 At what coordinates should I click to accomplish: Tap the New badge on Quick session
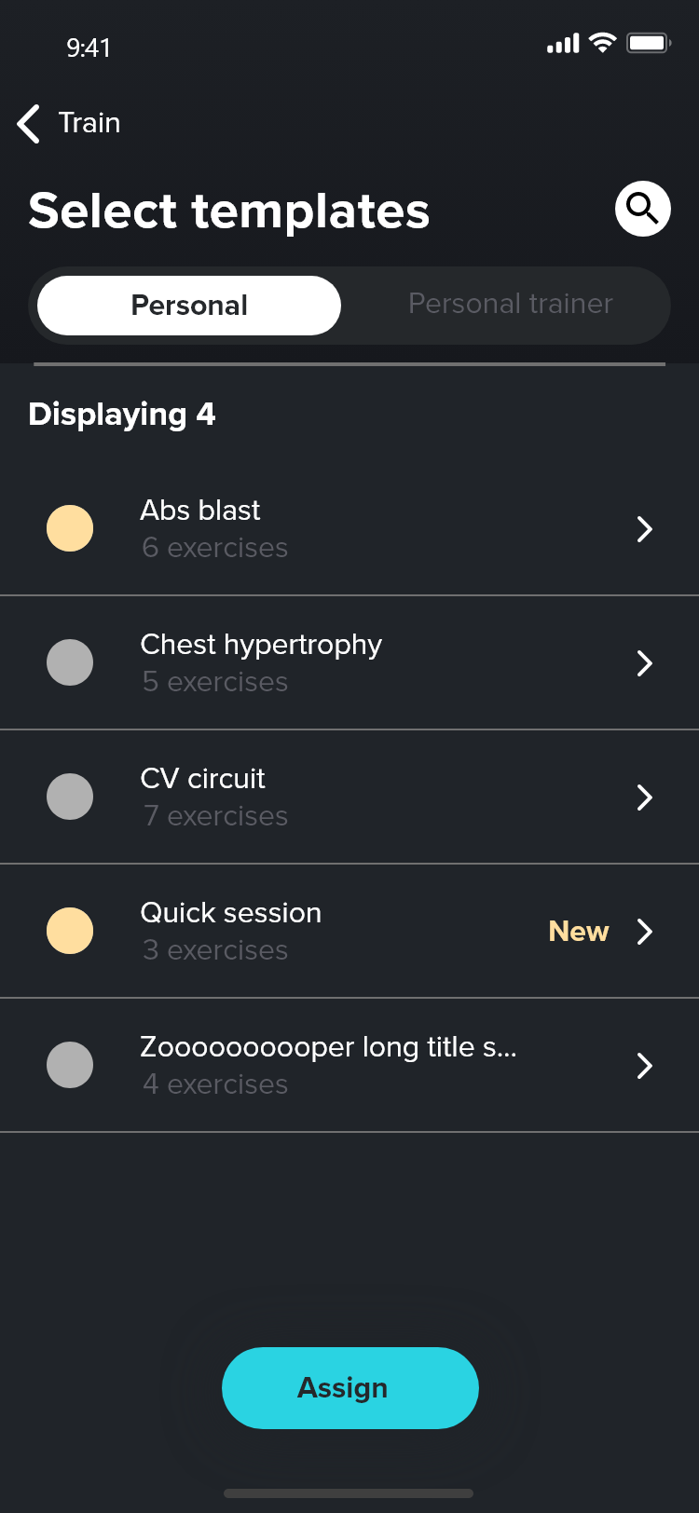pos(578,932)
